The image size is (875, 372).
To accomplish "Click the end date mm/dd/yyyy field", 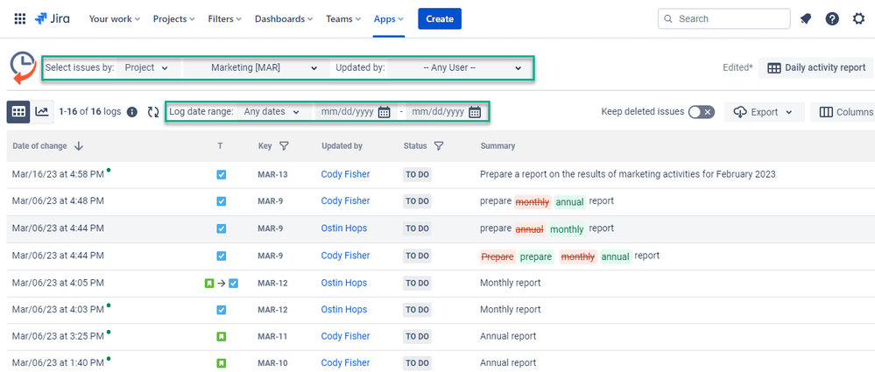I will 438,112.
